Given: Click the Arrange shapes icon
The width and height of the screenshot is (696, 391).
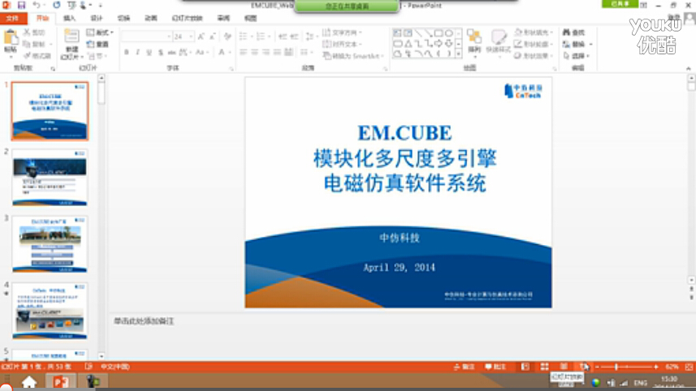Looking at the screenshot, I should [x=474, y=37].
